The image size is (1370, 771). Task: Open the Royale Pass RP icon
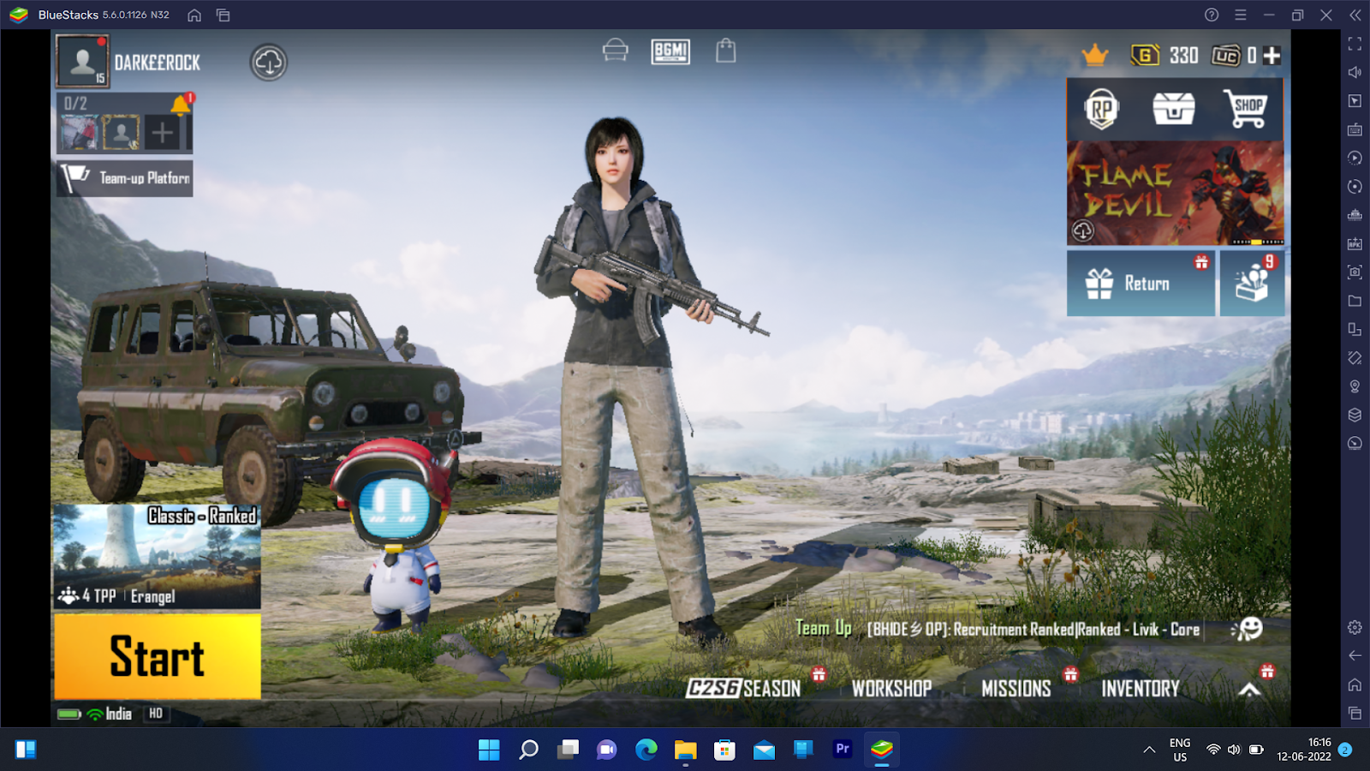(x=1102, y=109)
